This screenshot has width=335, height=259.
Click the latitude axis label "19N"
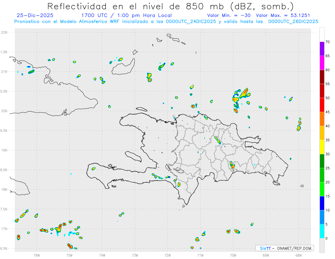[4, 150]
